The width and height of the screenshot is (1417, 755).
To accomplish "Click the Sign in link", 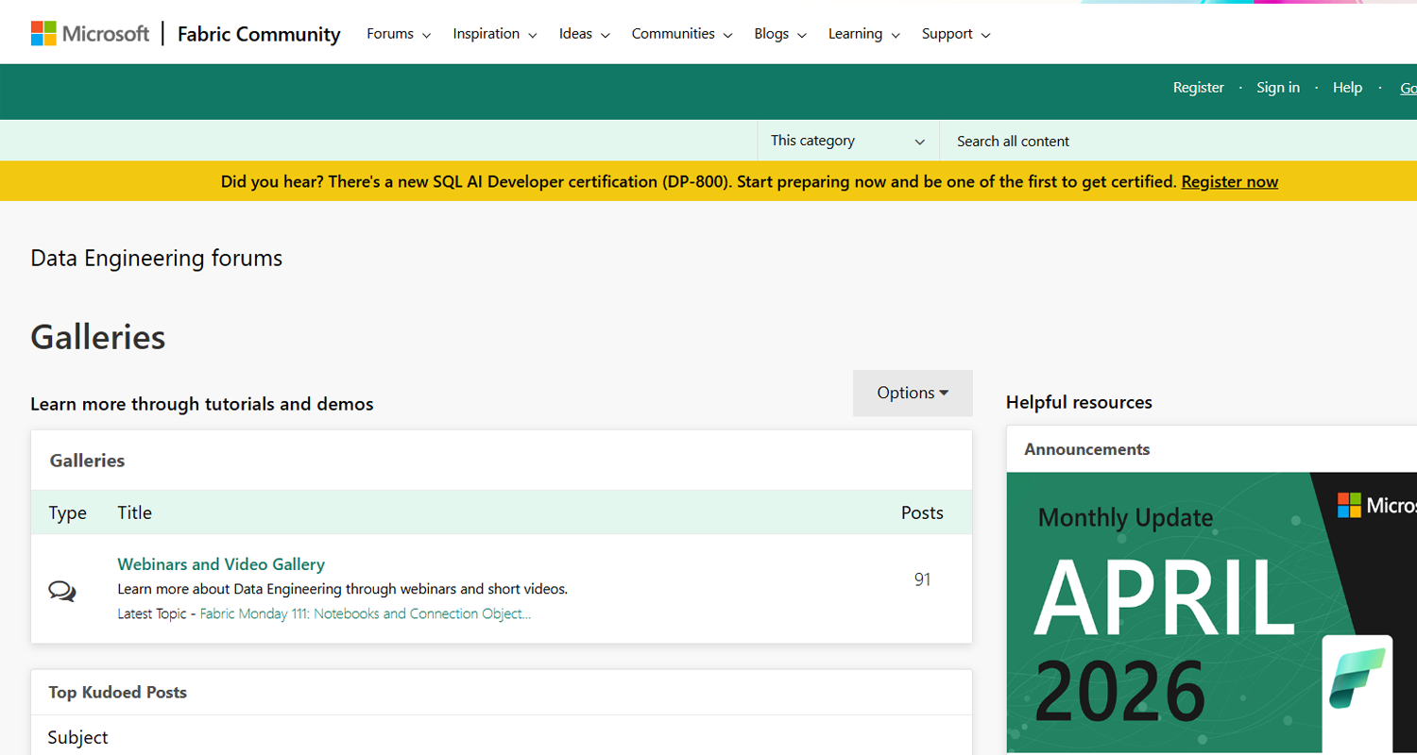I will tap(1278, 88).
